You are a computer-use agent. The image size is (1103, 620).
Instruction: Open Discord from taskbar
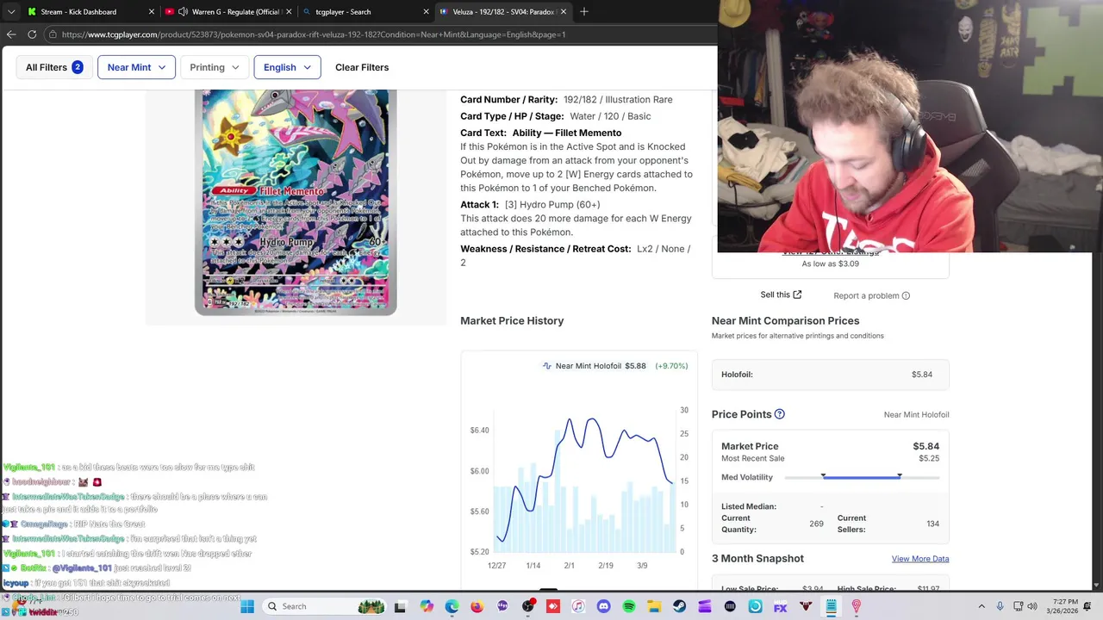pos(603,606)
